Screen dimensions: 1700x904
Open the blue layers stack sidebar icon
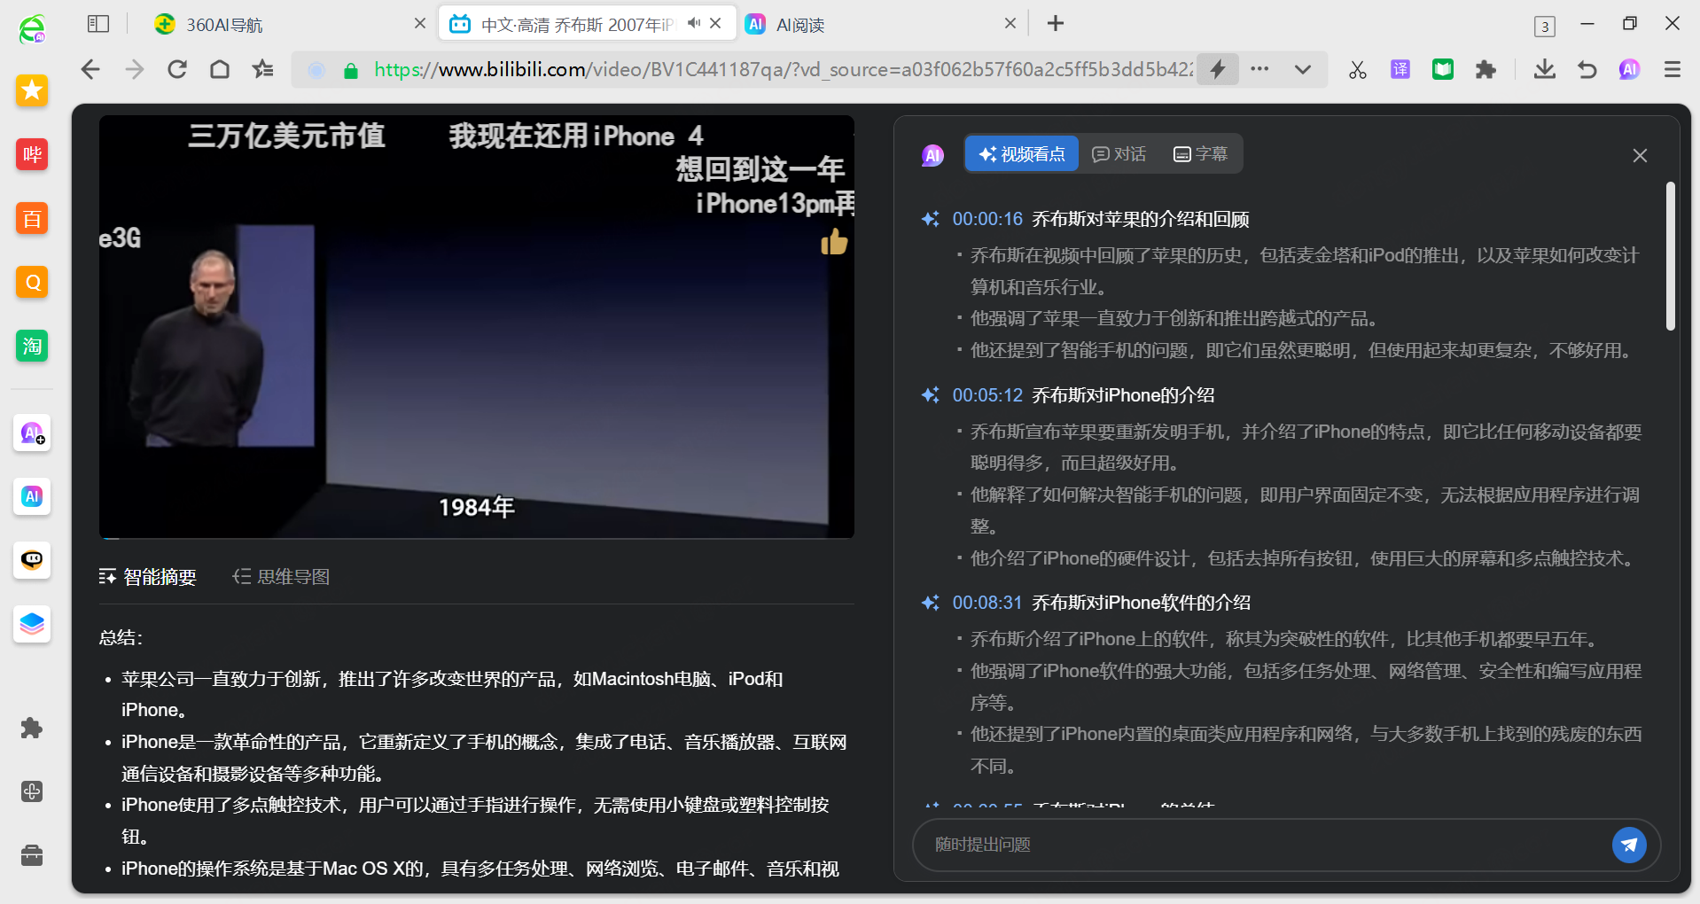click(32, 624)
